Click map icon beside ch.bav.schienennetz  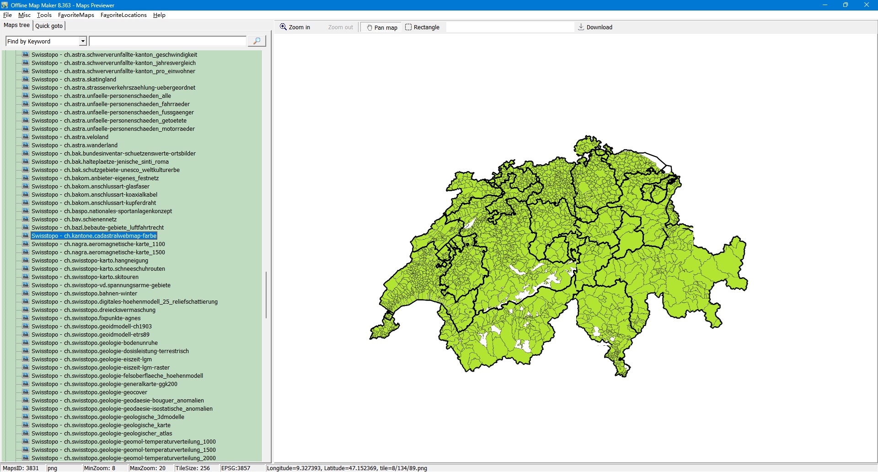pos(26,219)
